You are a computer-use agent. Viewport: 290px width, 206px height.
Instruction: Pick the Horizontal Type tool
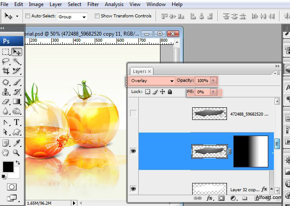(x=17, y=122)
